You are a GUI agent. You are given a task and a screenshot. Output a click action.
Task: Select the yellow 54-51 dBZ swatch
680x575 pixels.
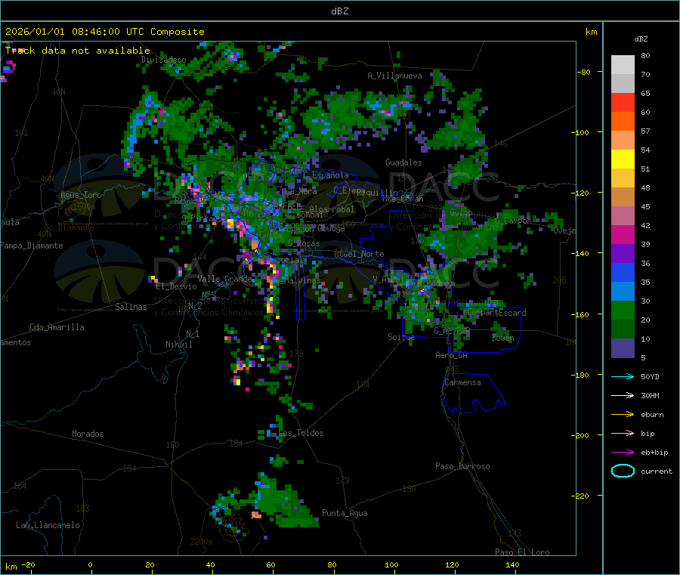tap(623, 159)
